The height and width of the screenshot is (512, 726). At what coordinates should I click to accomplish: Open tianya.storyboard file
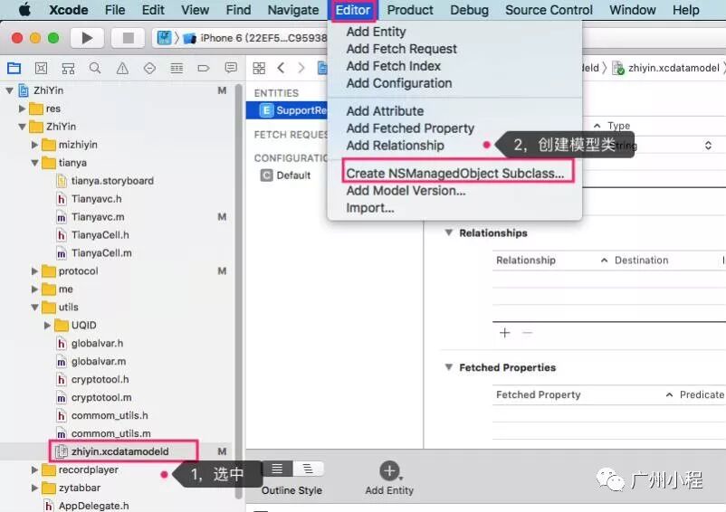click(112, 181)
